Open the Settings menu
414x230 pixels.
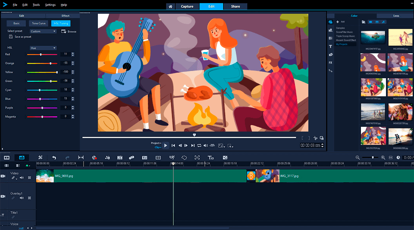coord(50,5)
